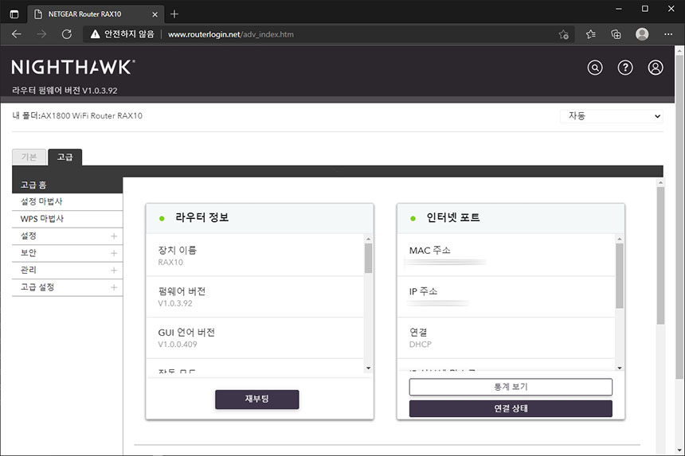The image size is (685, 456).
Task: Click the 통계 보기 button
Action: click(511, 387)
